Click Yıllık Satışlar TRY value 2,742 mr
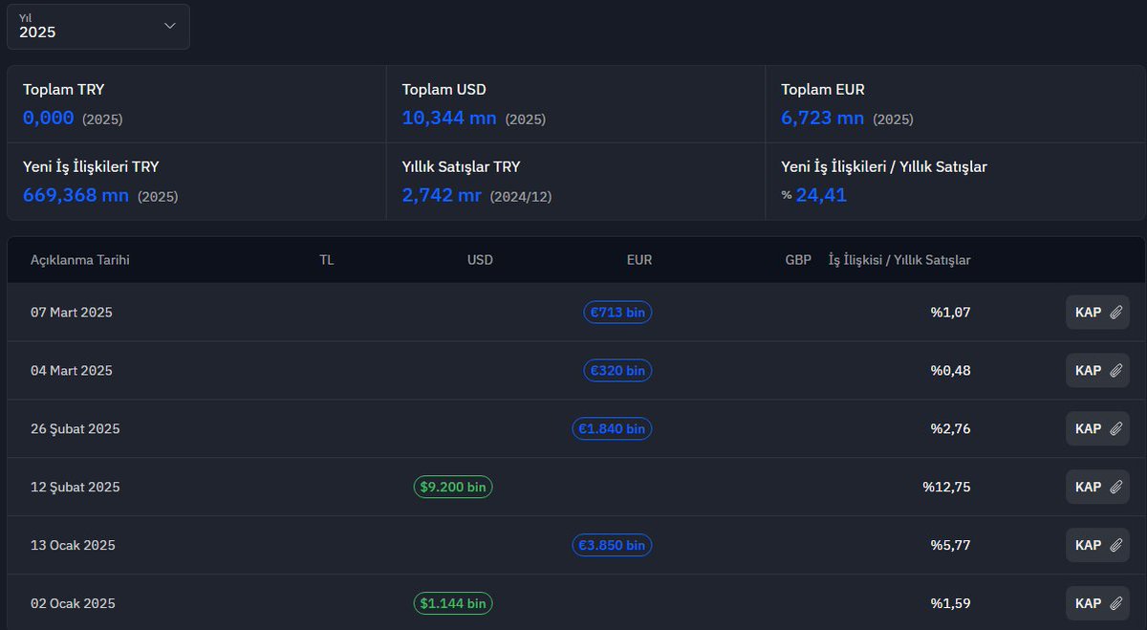 (x=442, y=195)
